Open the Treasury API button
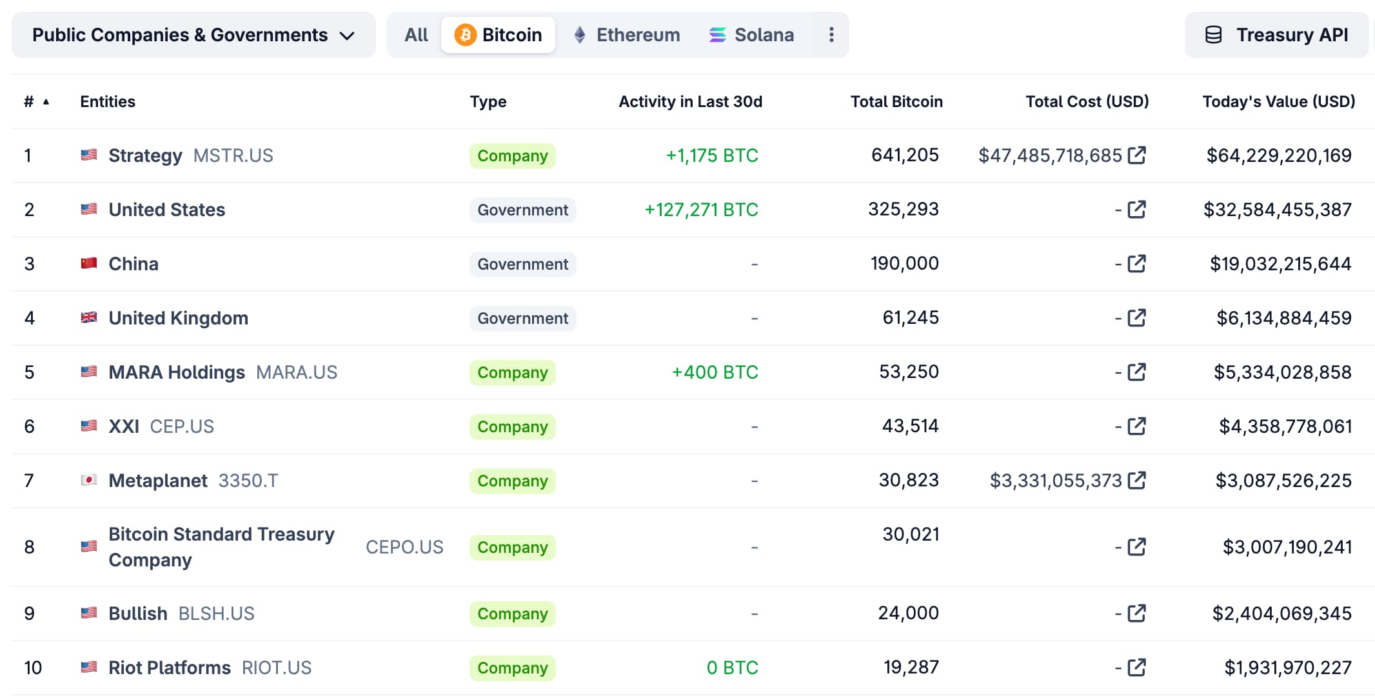 [1276, 35]
